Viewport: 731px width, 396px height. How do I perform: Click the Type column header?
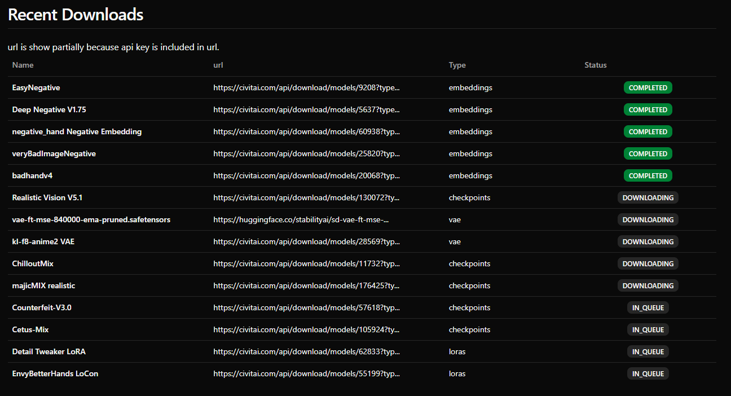point(457,65)
